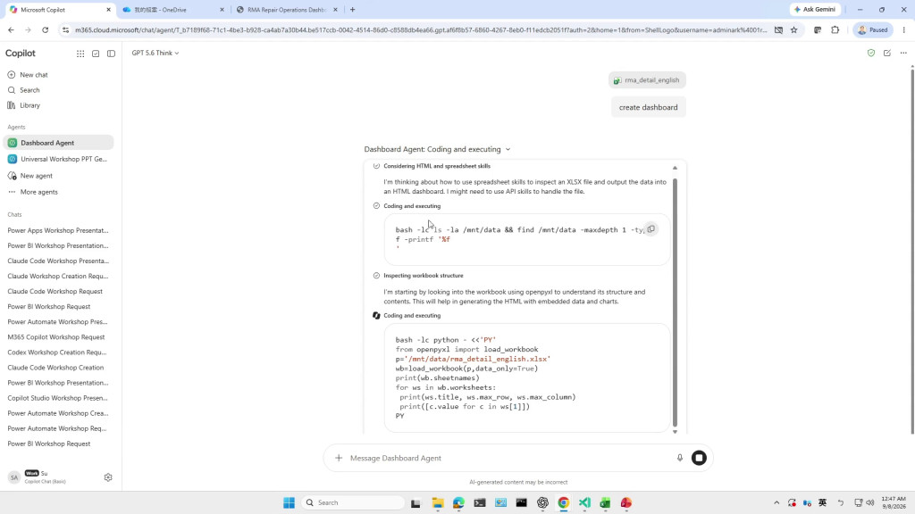Viewport: 915px width, 514px height.
Task: Open File Explorer from taskbar
Action: (438, 503)
